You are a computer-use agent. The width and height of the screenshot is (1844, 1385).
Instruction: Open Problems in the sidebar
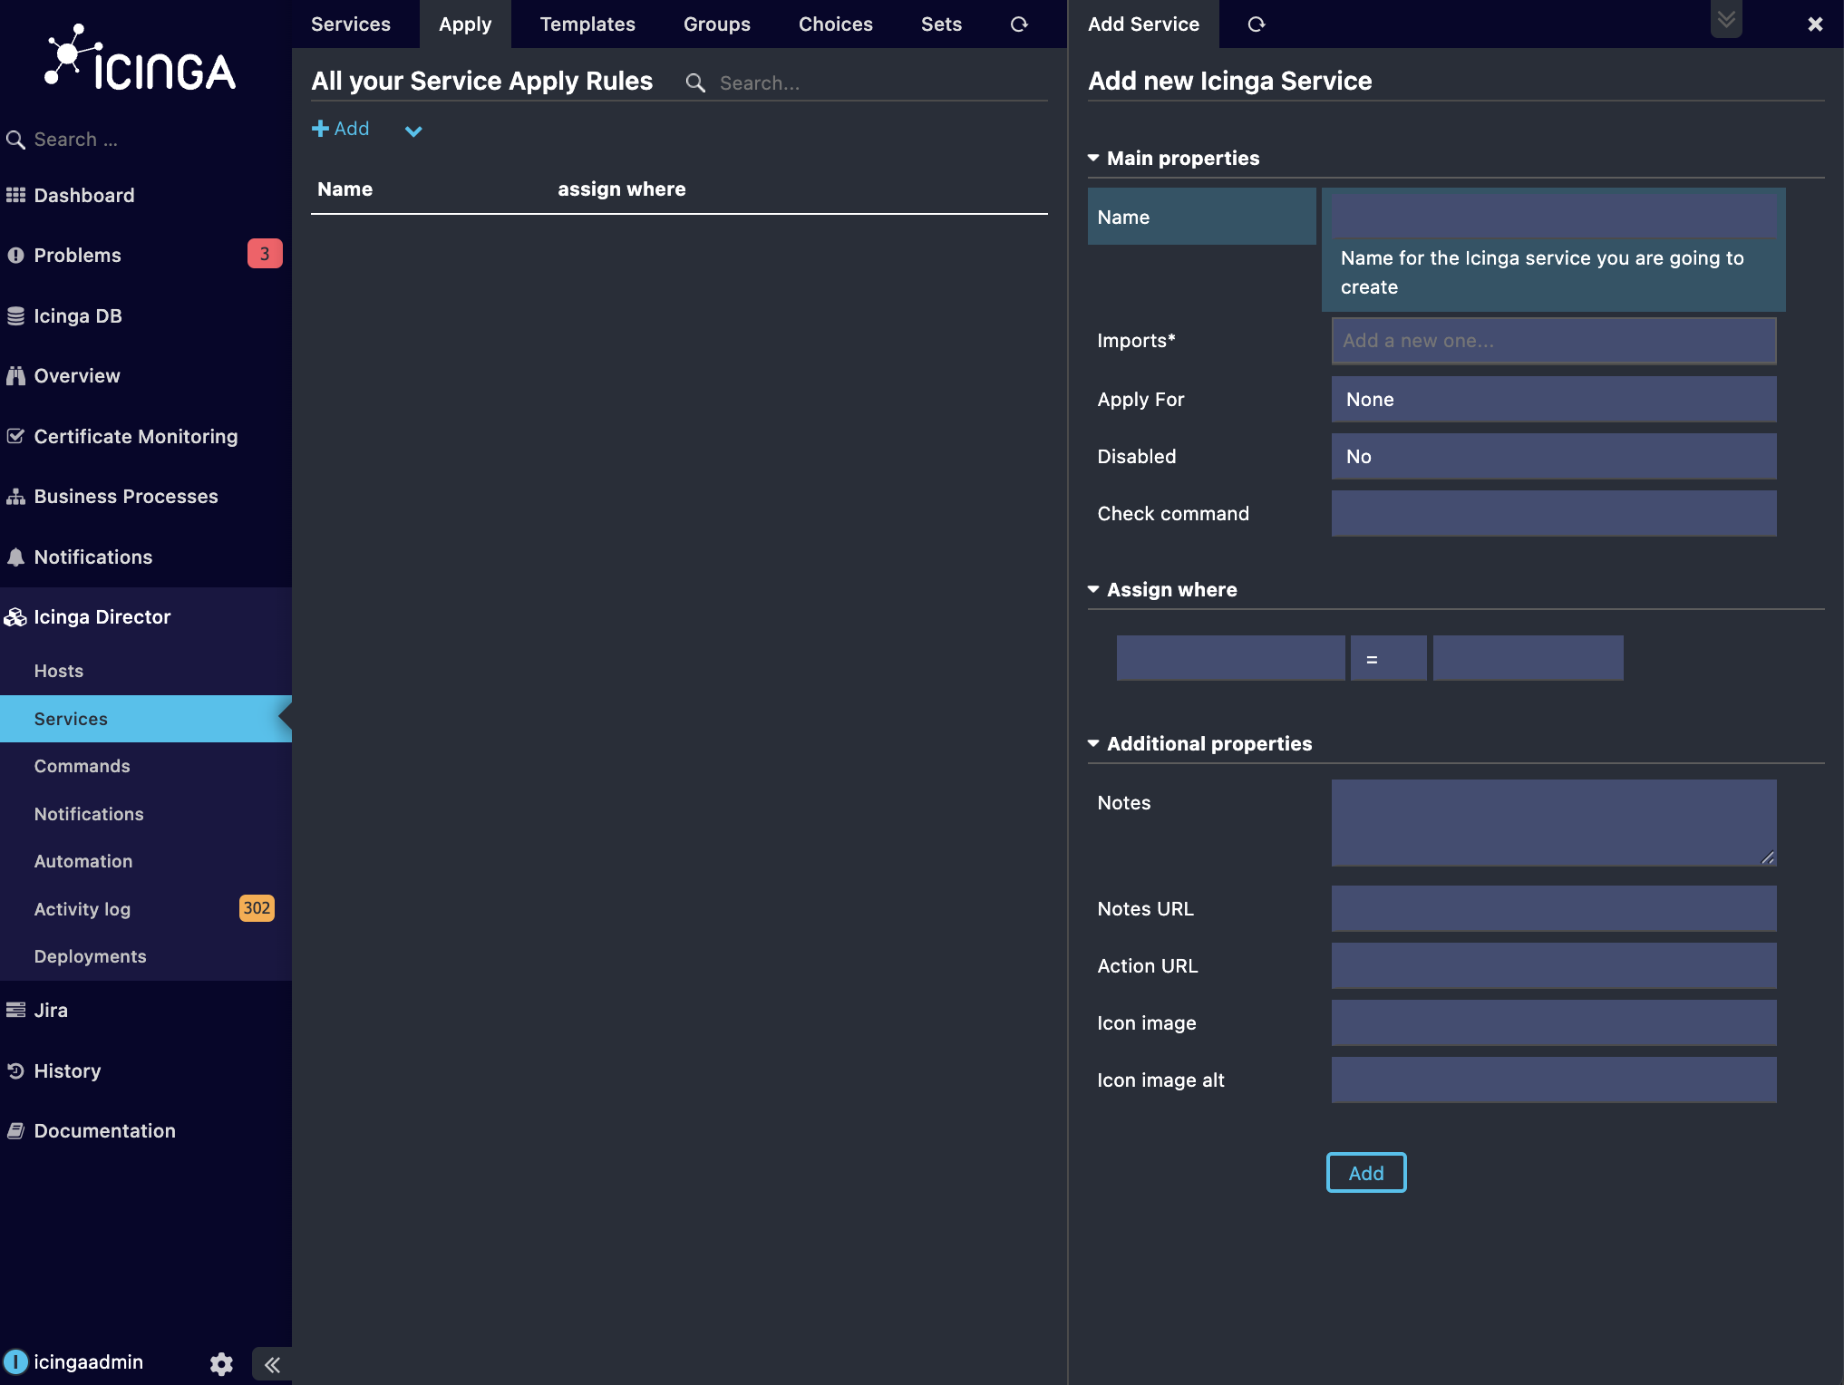point(77,255)
